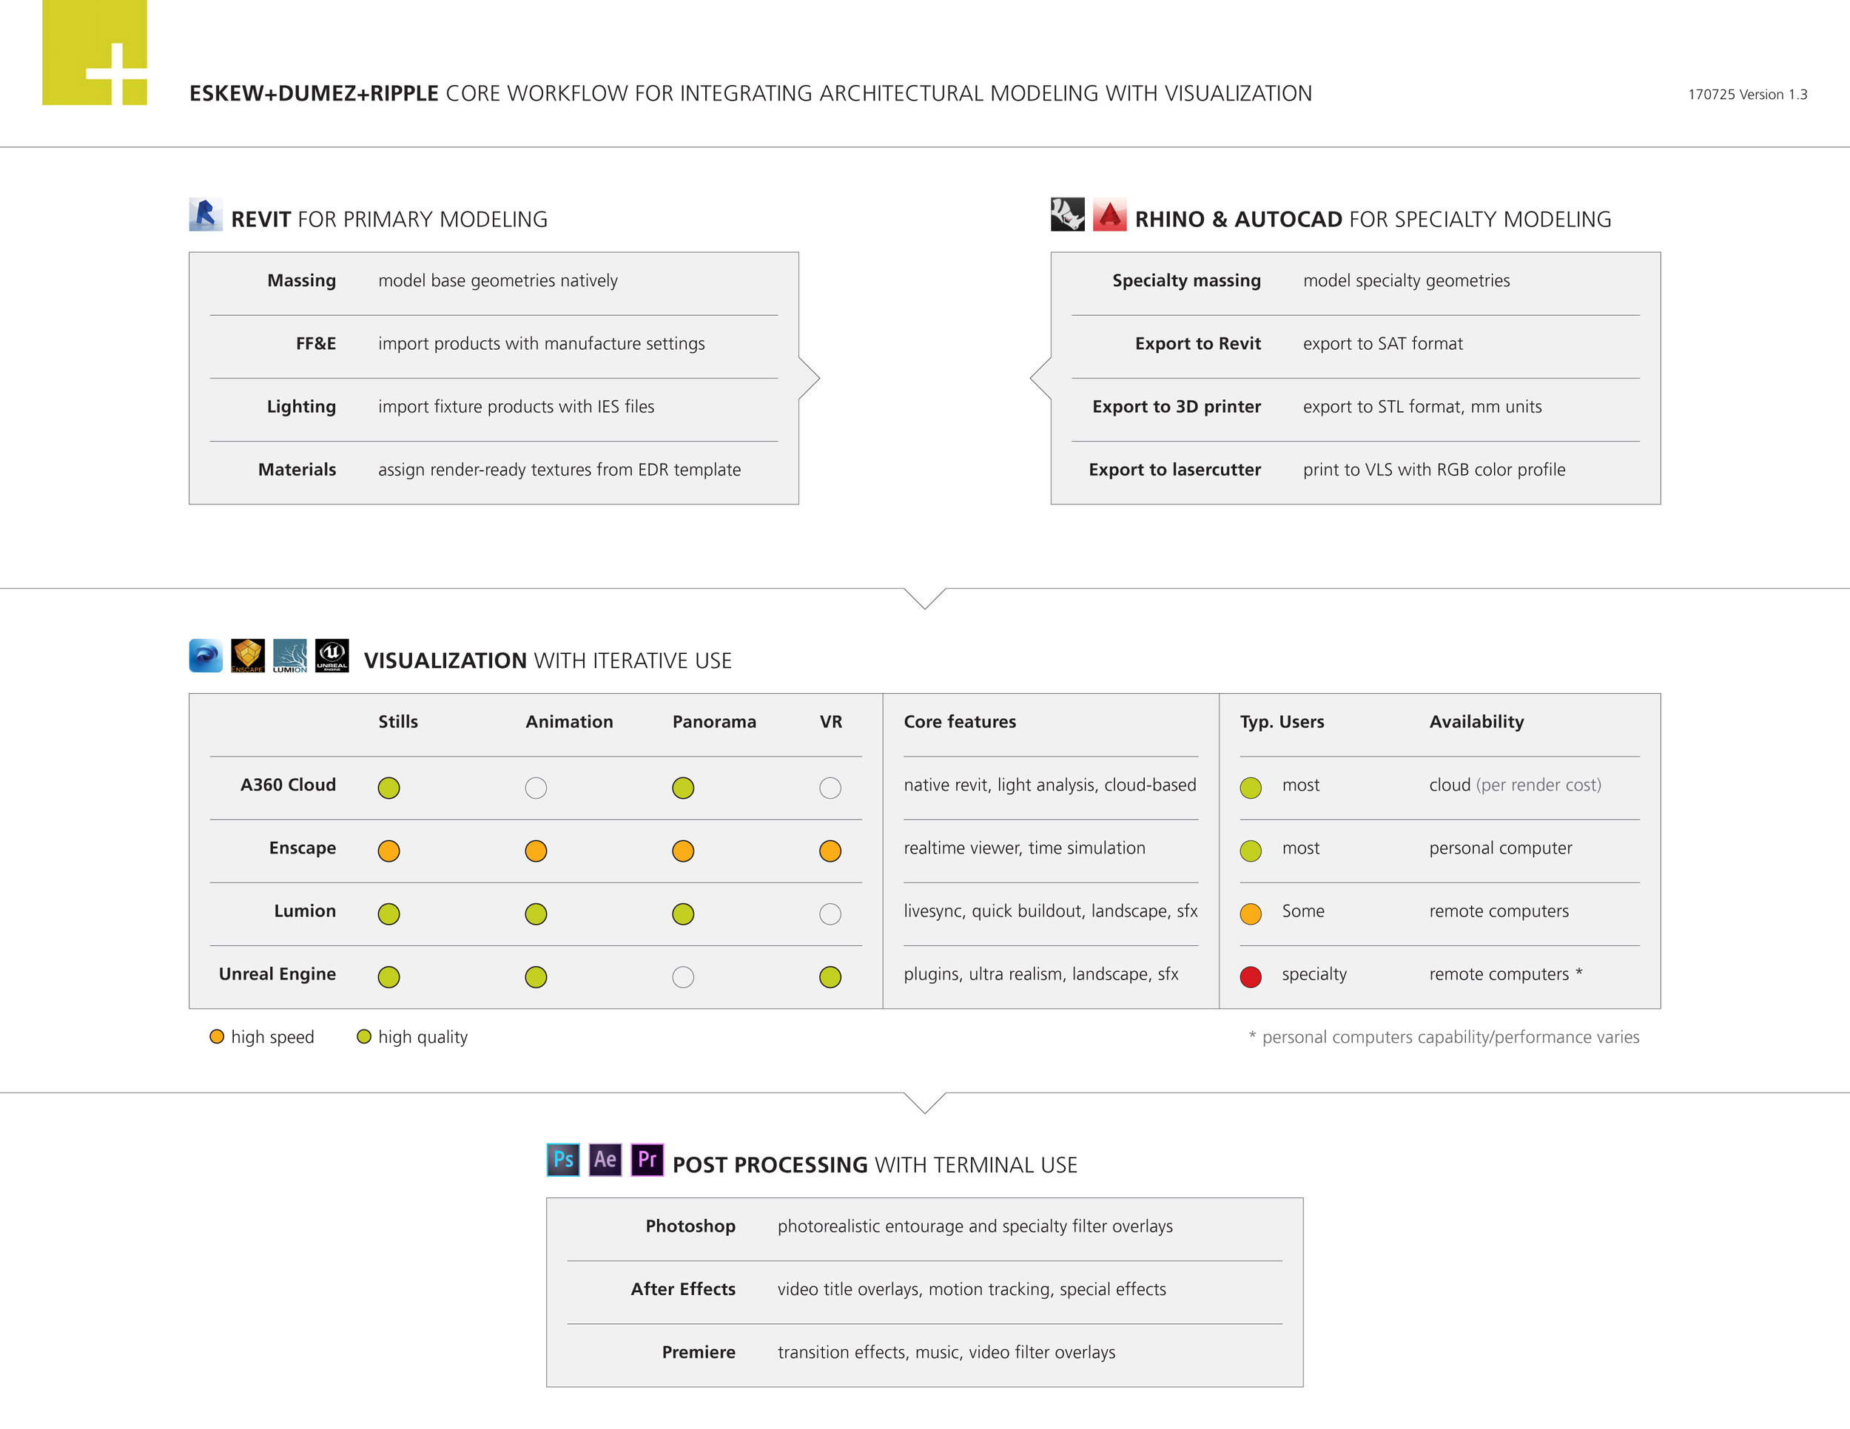The height and width of the screenshot is (1429, 1850).
Task: Click the Photoshop row label
Action: click(x=690, y=1226)
